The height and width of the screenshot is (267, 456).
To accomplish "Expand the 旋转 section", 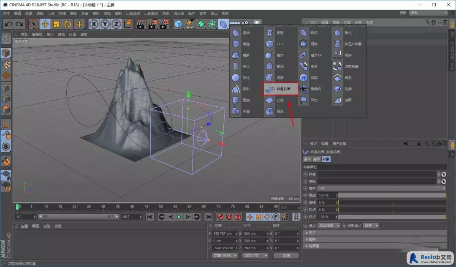I will click(x=375, y=240).
